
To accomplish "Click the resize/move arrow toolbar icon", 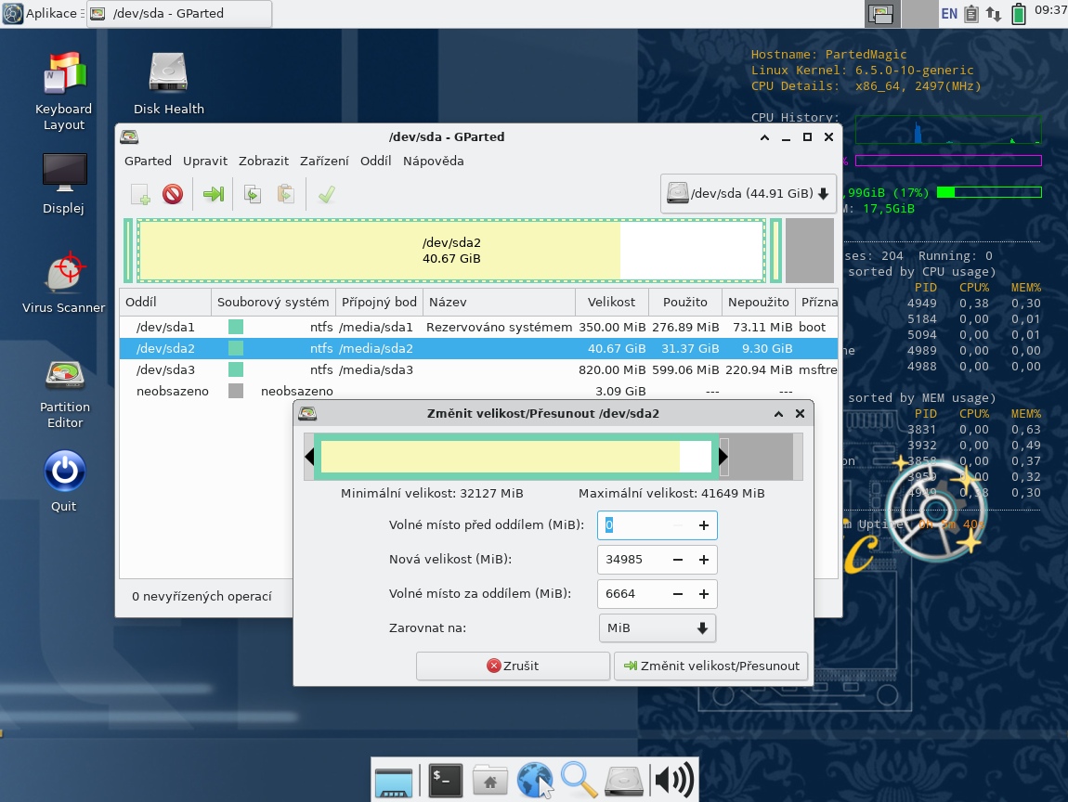I will point(214,194).
